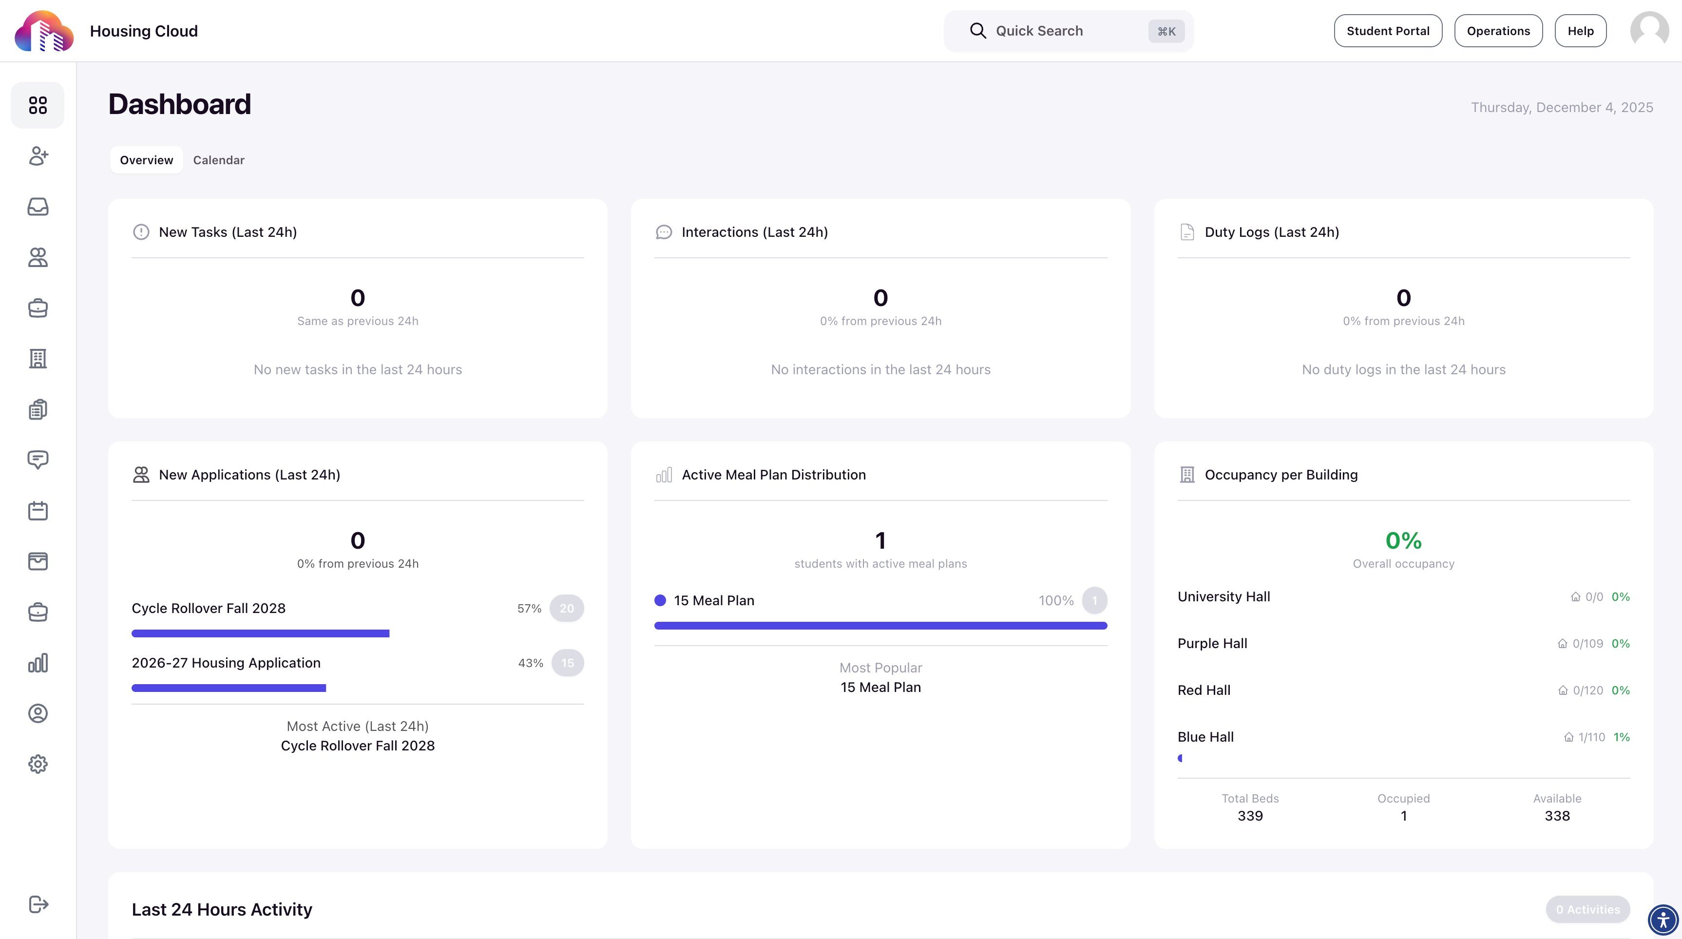The height and width of the screenshot is (939, 1682).
Task: Open the clipboard documents icon in sidebar
Action: pyautogui.click(x=38, y=409)
